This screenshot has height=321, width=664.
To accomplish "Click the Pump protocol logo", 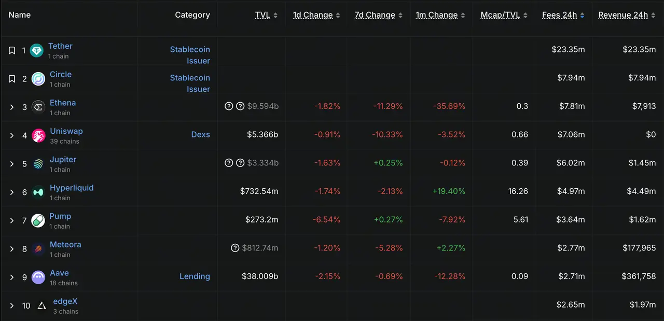I will [x=38, y=220].
